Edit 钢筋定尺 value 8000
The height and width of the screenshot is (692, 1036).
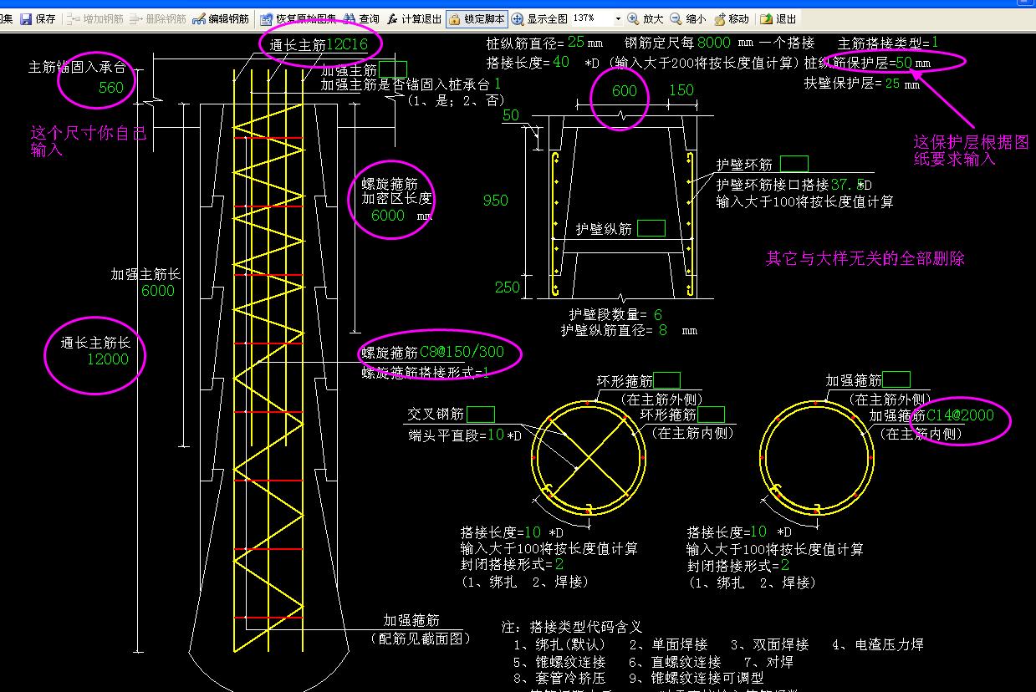point(714,42)
